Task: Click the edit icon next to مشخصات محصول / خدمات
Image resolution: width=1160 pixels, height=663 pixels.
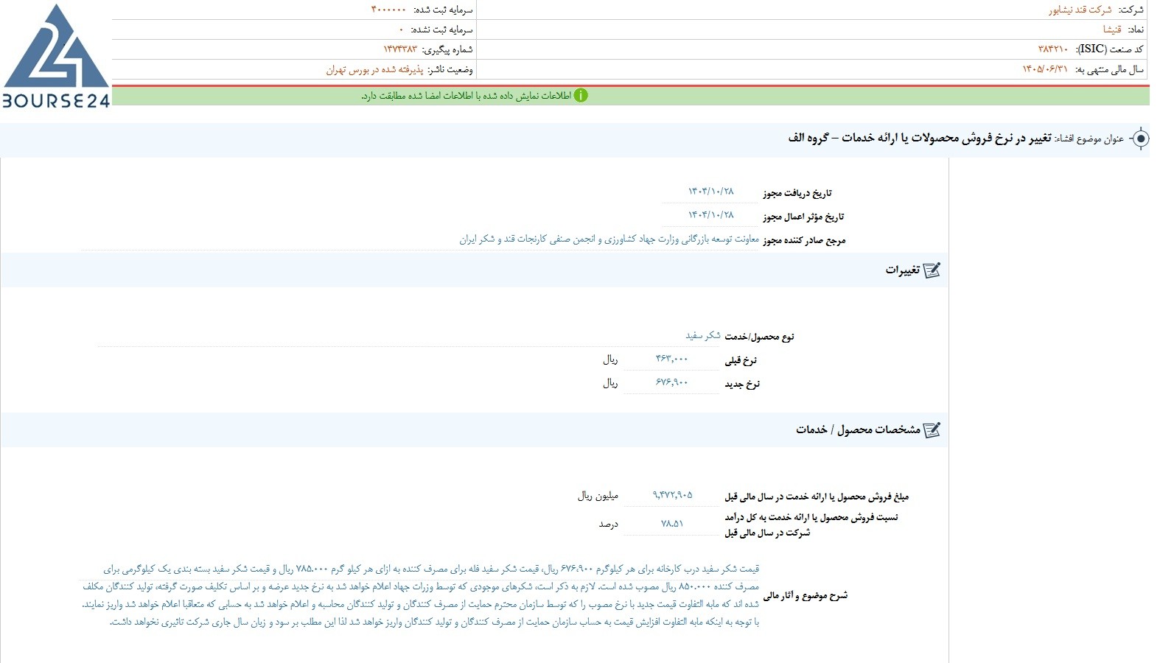Action: tap(932, 429)
